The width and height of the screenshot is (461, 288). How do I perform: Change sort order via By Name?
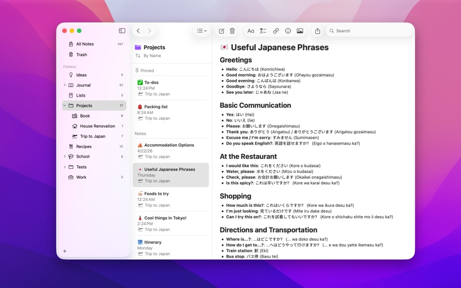click(148, 55)
